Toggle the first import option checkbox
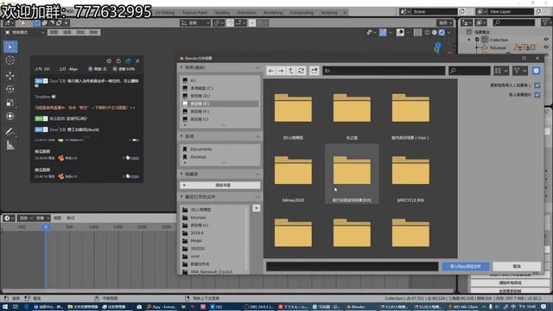The image size is (553, 311). tap(537, 86)
